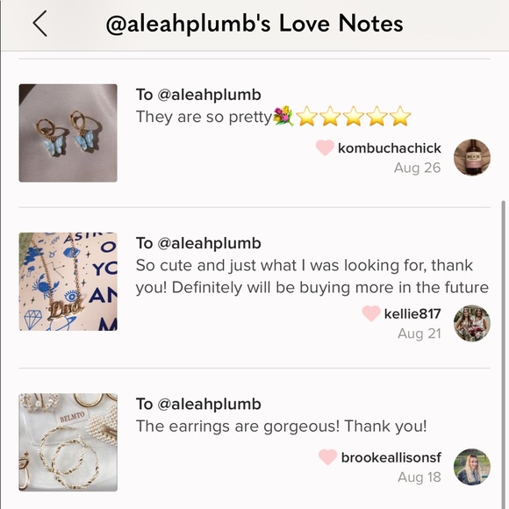The height and width of the screenshot is (509, 509).
Task: Open the brookeallisonsf username link
Action: (x=391, y=457)
